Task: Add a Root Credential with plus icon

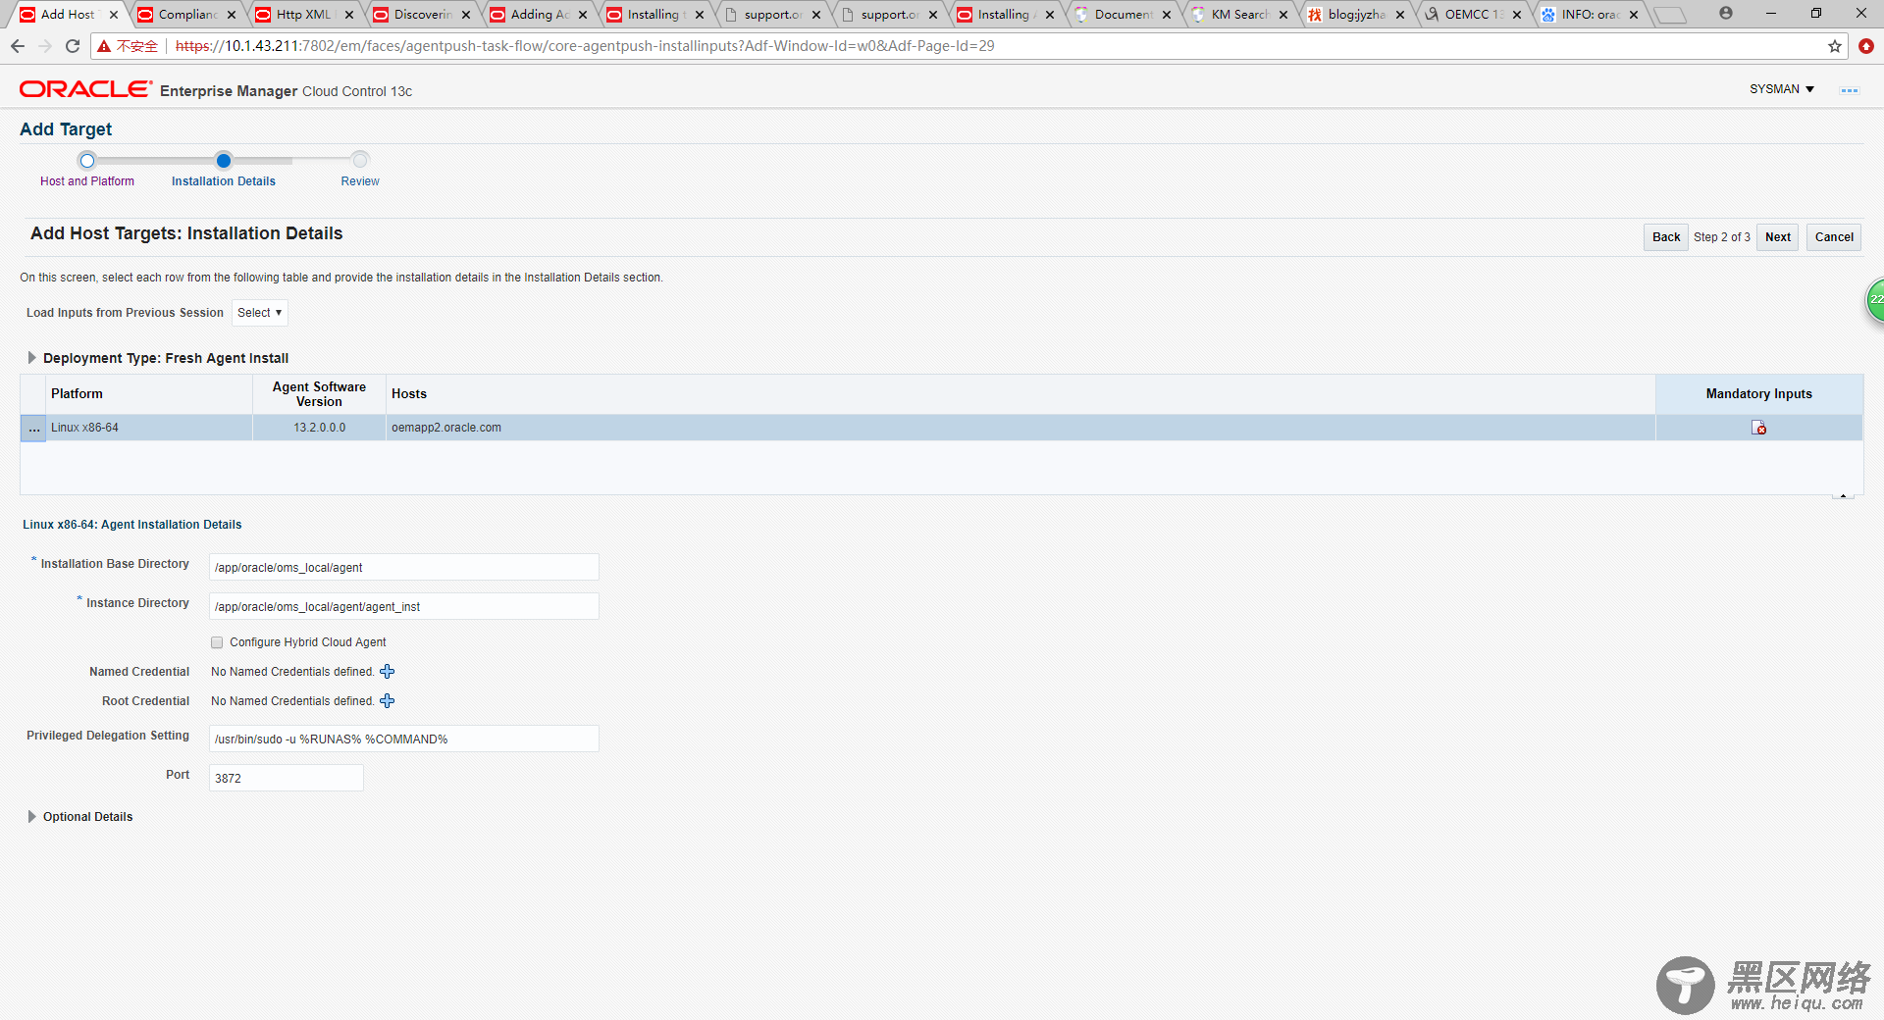Action: tap(387, 701)
